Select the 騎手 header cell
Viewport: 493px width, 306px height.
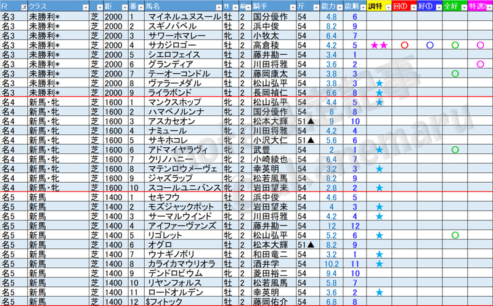274,6
